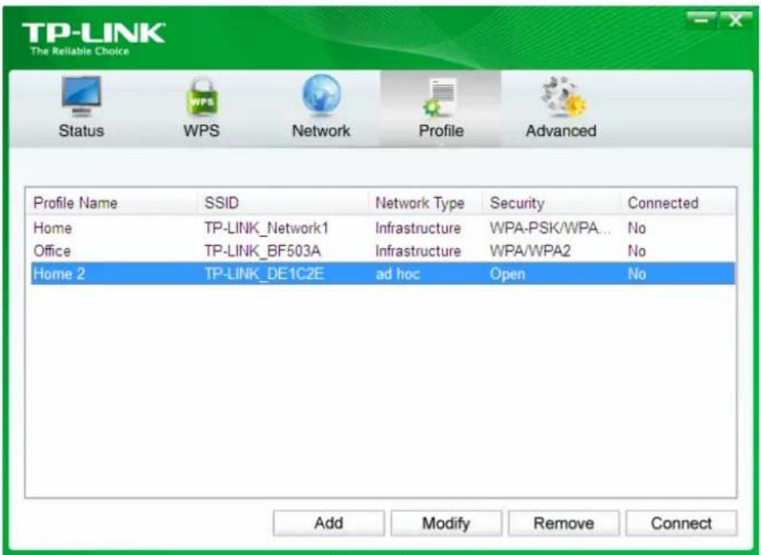
Task: Click the WPA-PSK/WPA... security cell
Action: click(550, 228)
